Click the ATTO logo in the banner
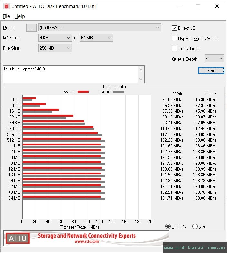The height and width of the screenshot is (253, 227). (x=18, y=238)
